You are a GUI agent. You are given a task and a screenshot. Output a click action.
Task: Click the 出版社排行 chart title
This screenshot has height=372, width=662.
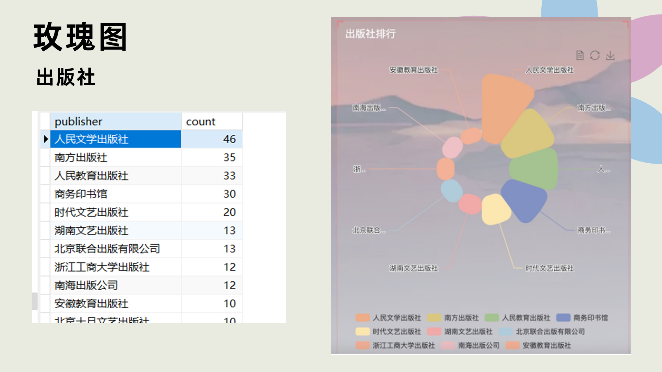pos(371,34)
